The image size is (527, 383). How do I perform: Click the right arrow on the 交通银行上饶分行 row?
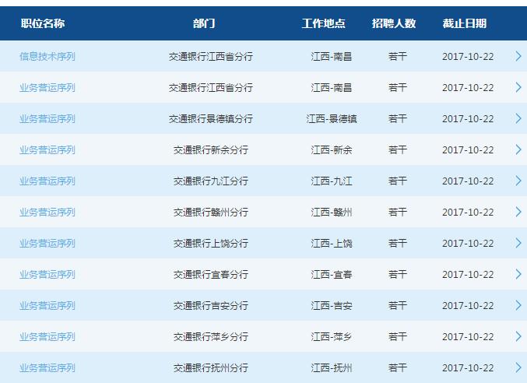[x=518, y=243]
